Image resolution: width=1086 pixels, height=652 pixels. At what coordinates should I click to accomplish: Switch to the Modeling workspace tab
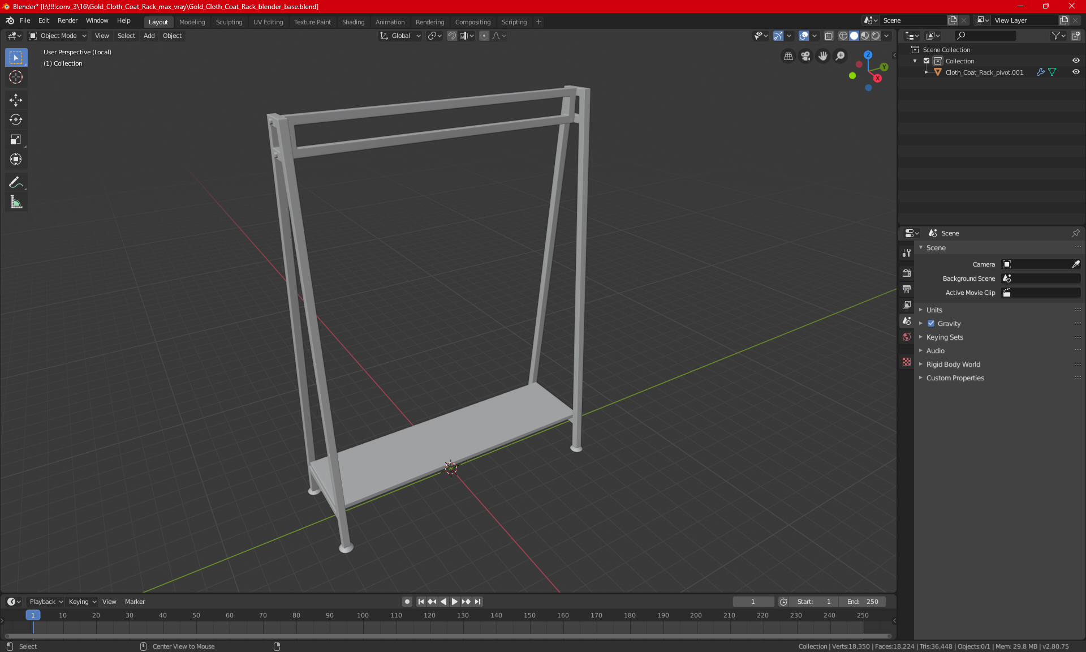192,22
